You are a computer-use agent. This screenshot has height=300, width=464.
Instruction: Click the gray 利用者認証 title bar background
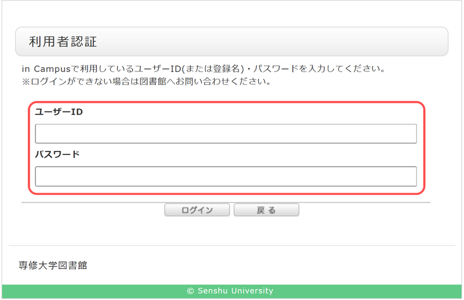(x=290, y=42)
